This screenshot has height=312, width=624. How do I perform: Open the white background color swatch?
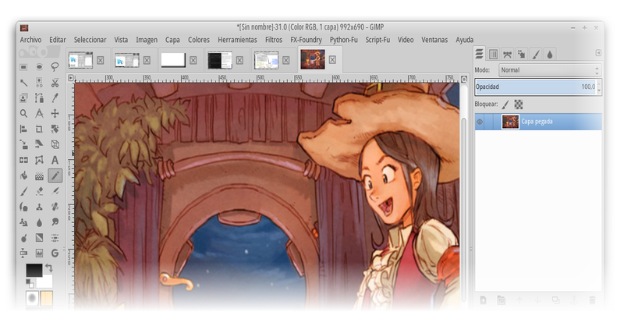[44, 281]
